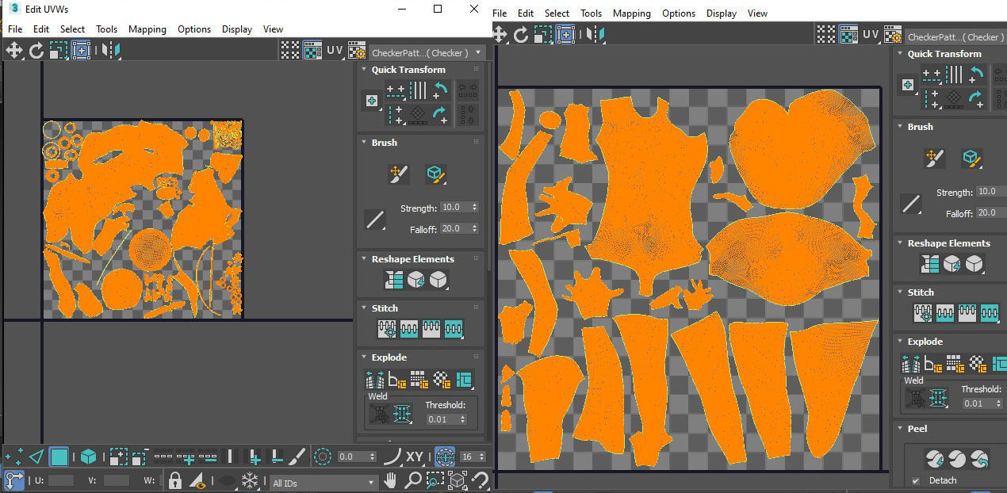Collapse the Brush rollout in left window
Image resolution: width=1007 pixels, height=493 pixels.
coord(384,143)
